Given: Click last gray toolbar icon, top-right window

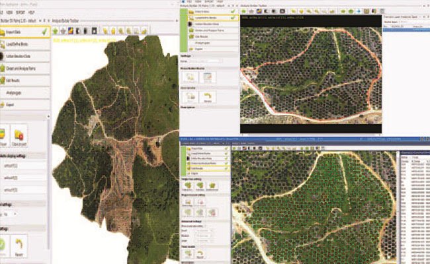Looking at the screenshot, I should click(382, 11).
